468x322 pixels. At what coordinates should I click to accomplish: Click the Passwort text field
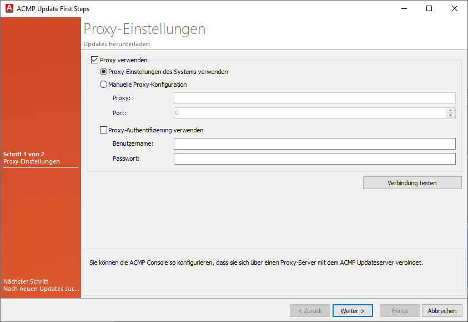(314, 159)
